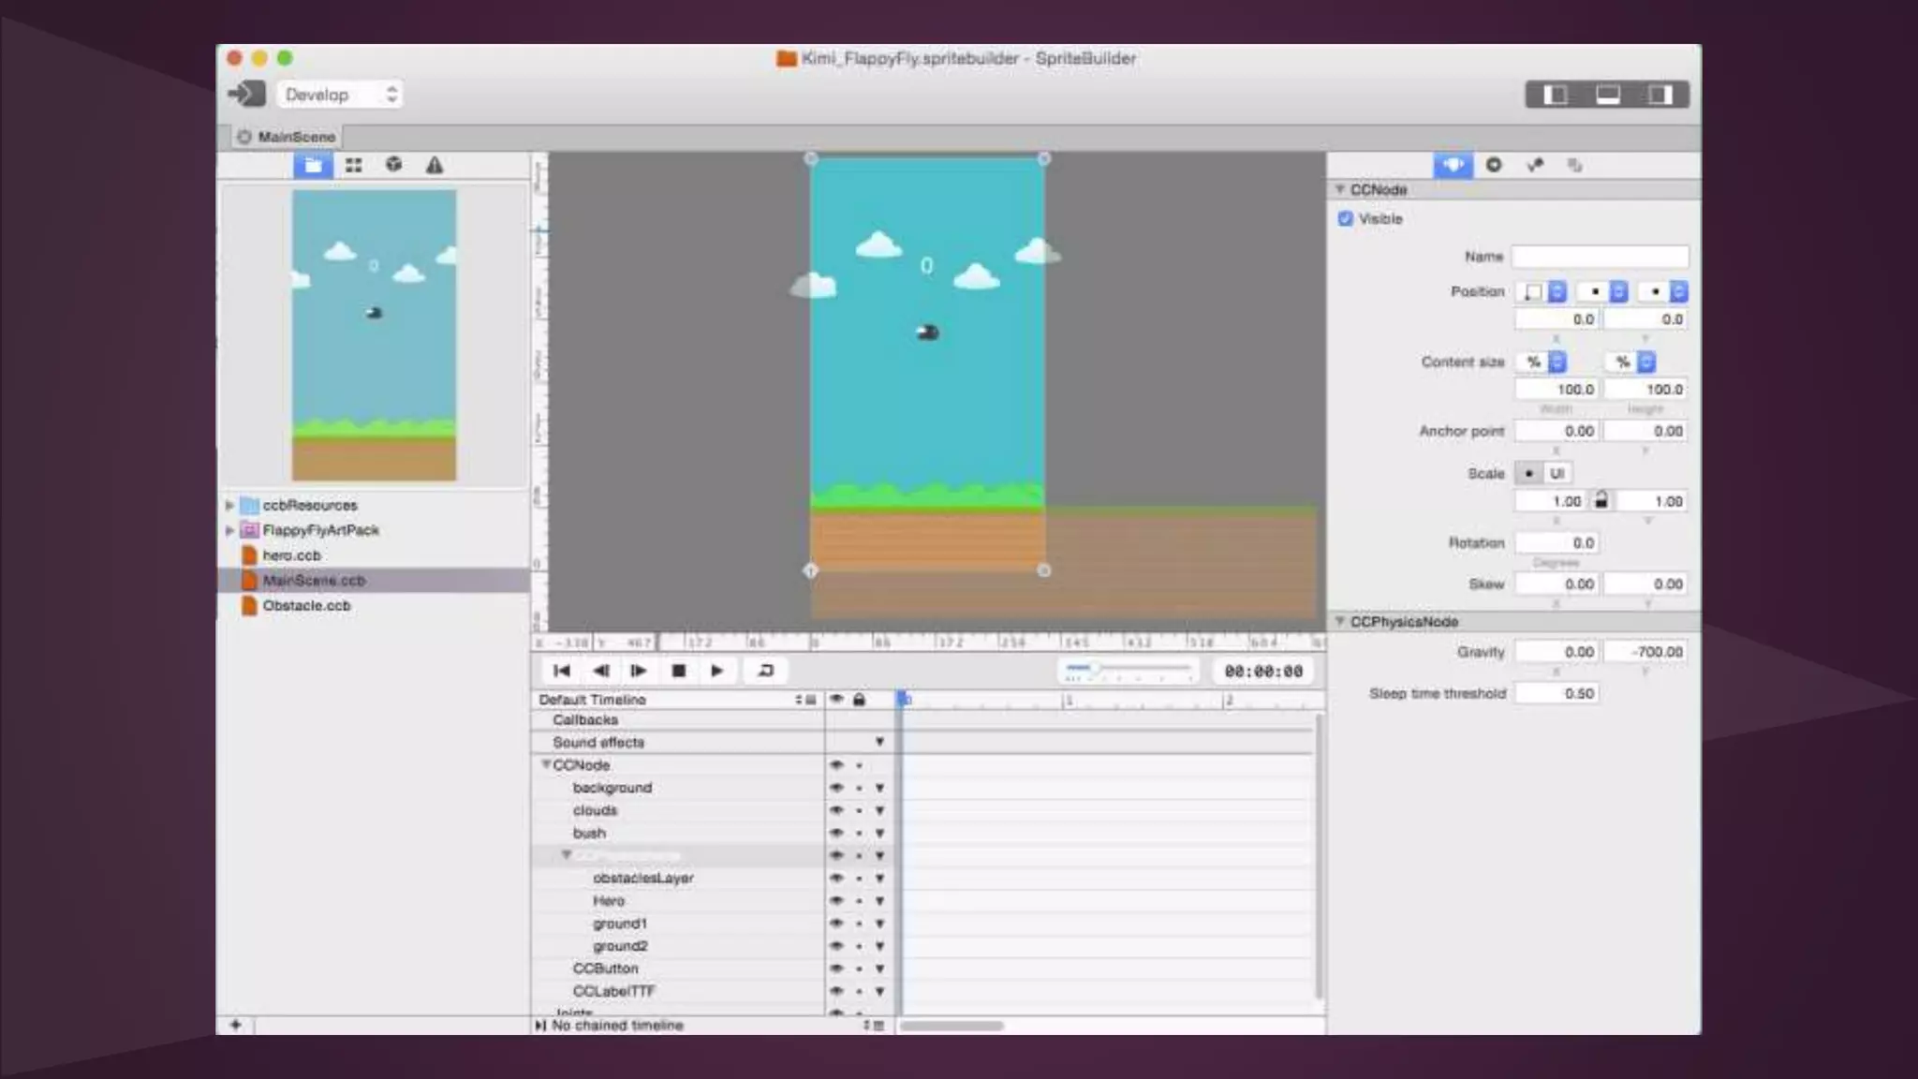This screenshot has width=1918, height=1079.
Task: Open the Develop configuration dropdown
Action: (339, 95)
